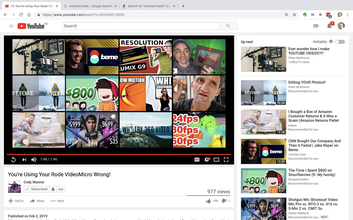Switch to theater mode

tap(217, 160)
